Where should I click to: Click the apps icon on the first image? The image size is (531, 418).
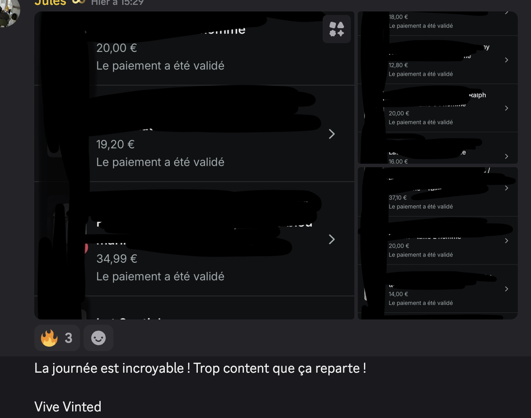[x=337, y=29]
